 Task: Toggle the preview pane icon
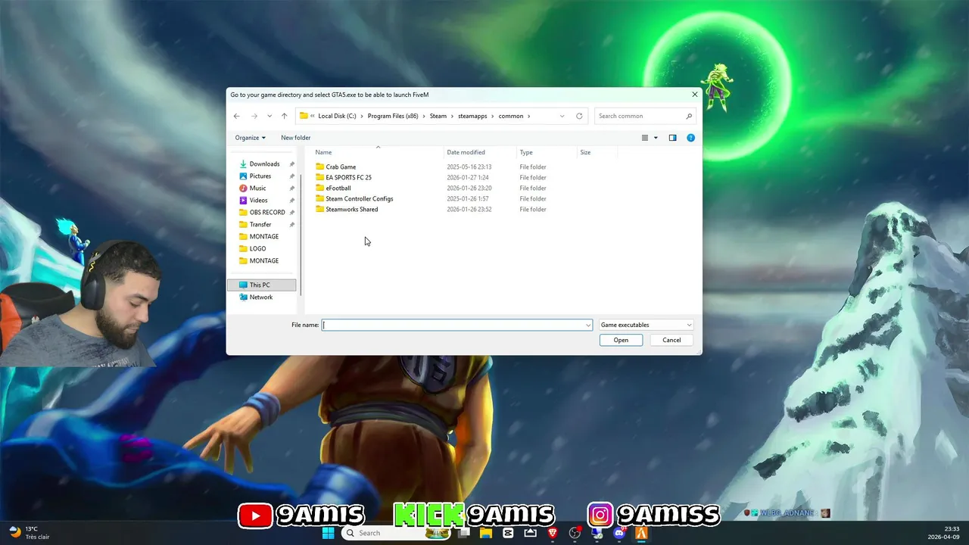click(x=672, y=138)
